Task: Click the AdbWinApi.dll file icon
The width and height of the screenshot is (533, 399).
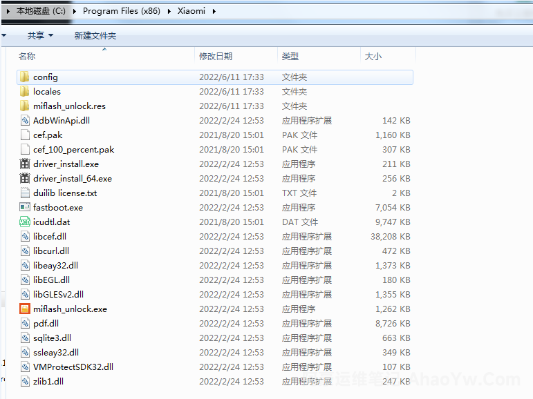Action: [25, 121]
